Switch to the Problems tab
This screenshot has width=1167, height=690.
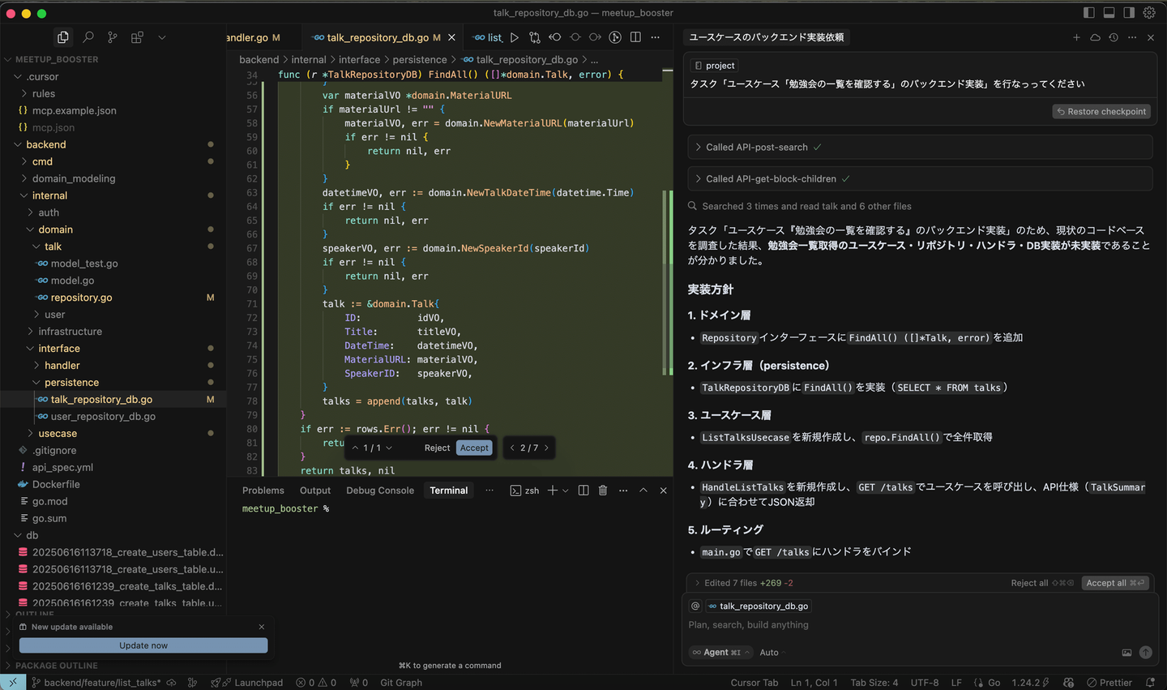pyautogui.click(x=263, y=491)
